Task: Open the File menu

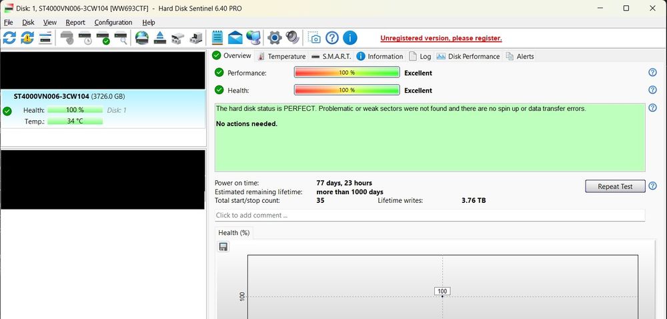Action: (x=8, y=22)
